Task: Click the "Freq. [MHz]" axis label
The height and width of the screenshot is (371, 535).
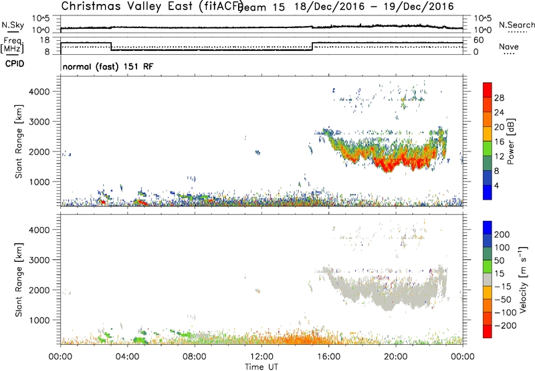Action: [x=12, y=45]
